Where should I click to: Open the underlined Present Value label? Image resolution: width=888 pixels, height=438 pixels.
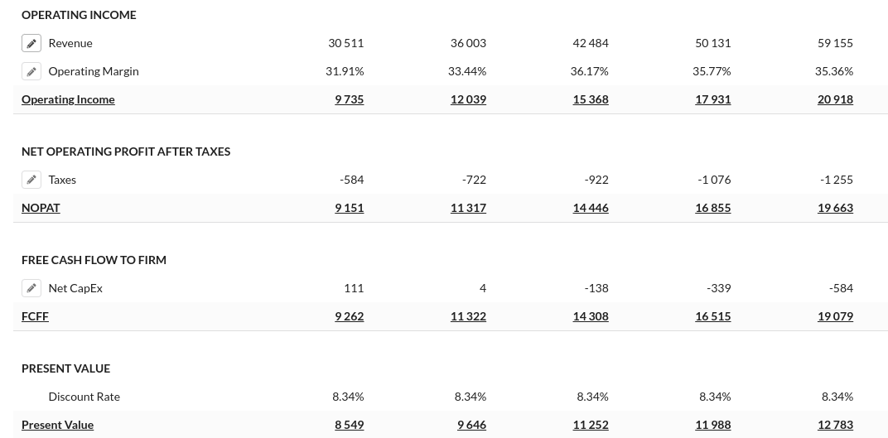tap(57, 425)
